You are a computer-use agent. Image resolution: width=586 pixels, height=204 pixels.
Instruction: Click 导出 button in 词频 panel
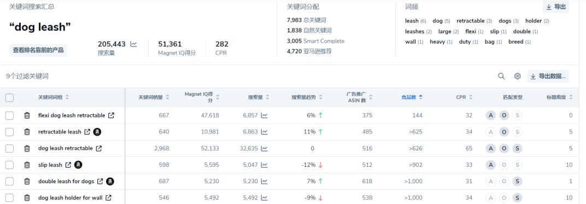556,7
